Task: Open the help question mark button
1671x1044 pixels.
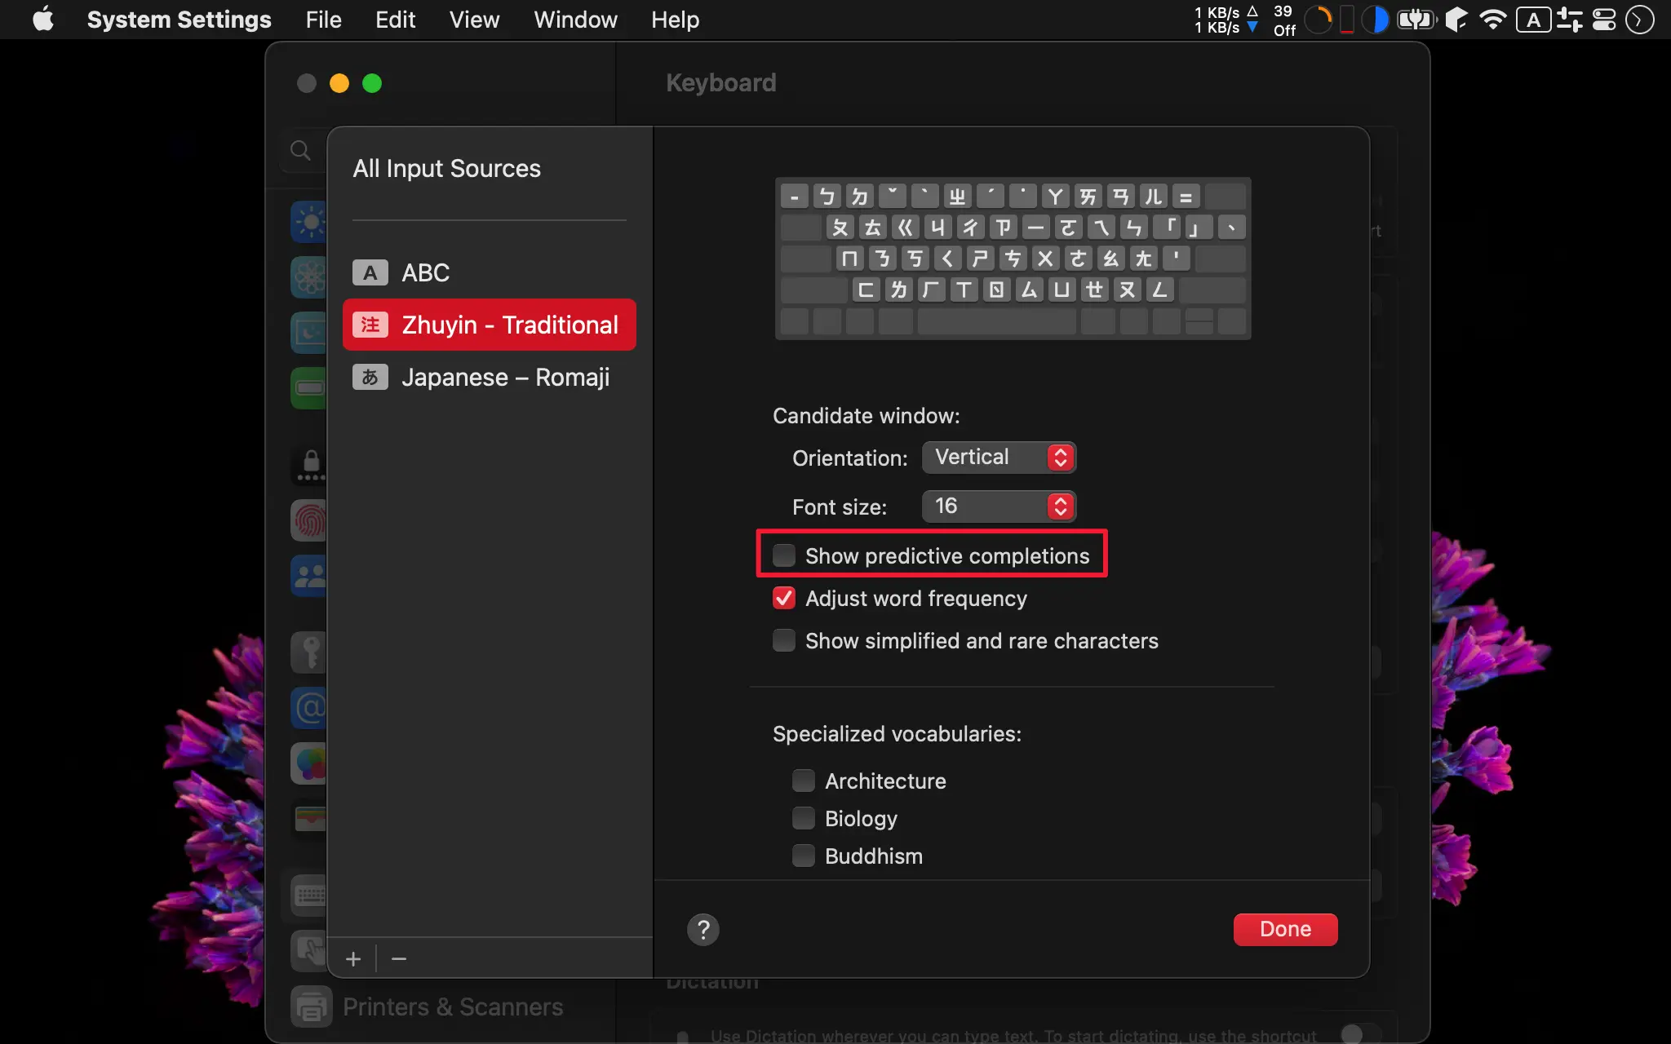Action: tap(703, 929)
